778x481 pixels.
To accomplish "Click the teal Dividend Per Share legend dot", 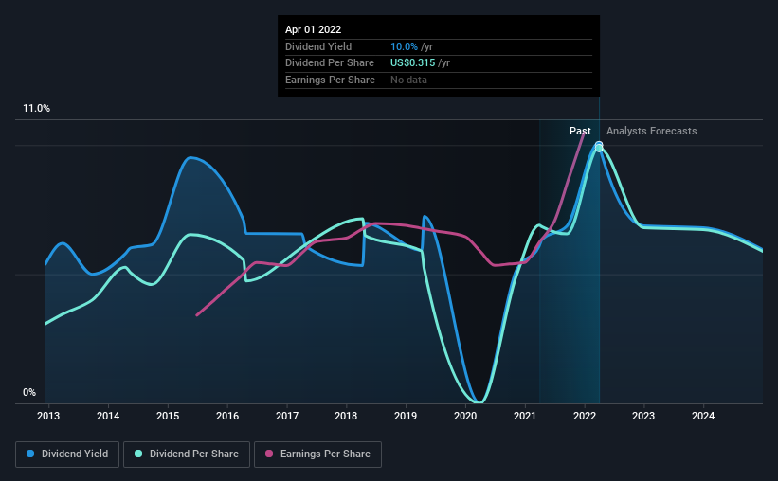I will pos(138,454).
